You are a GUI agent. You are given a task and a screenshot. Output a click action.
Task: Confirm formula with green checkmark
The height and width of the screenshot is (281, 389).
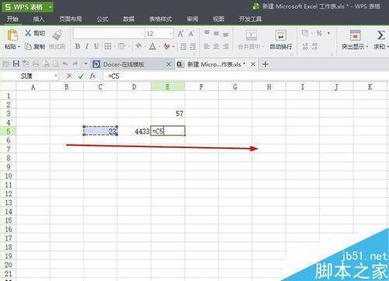tap(81, 76)
